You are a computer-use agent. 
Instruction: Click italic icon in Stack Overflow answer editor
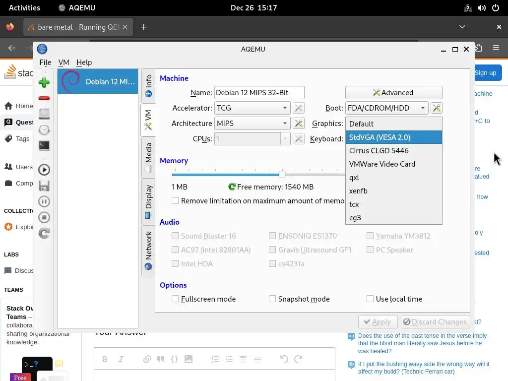coord(121,359)
